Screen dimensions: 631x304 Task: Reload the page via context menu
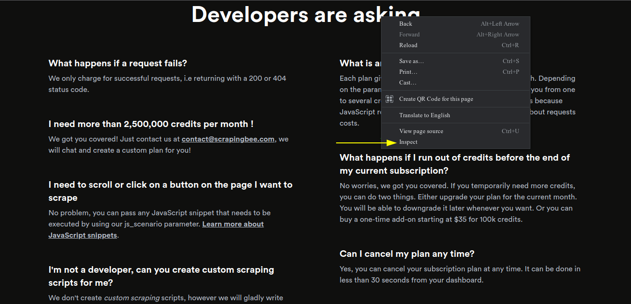(x=408, y=45)
